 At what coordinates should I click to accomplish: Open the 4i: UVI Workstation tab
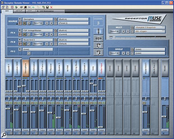50,11
